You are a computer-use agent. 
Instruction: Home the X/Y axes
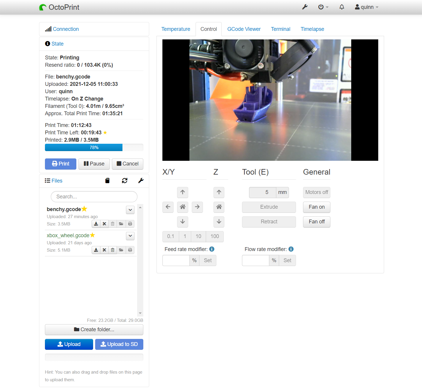point(182,207)
